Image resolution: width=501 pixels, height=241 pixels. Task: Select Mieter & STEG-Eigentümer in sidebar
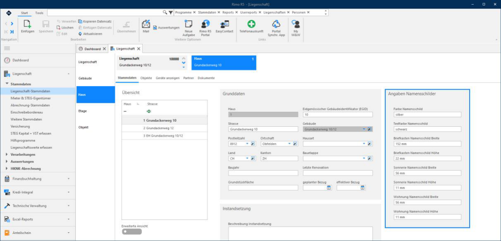pos(31,98)
